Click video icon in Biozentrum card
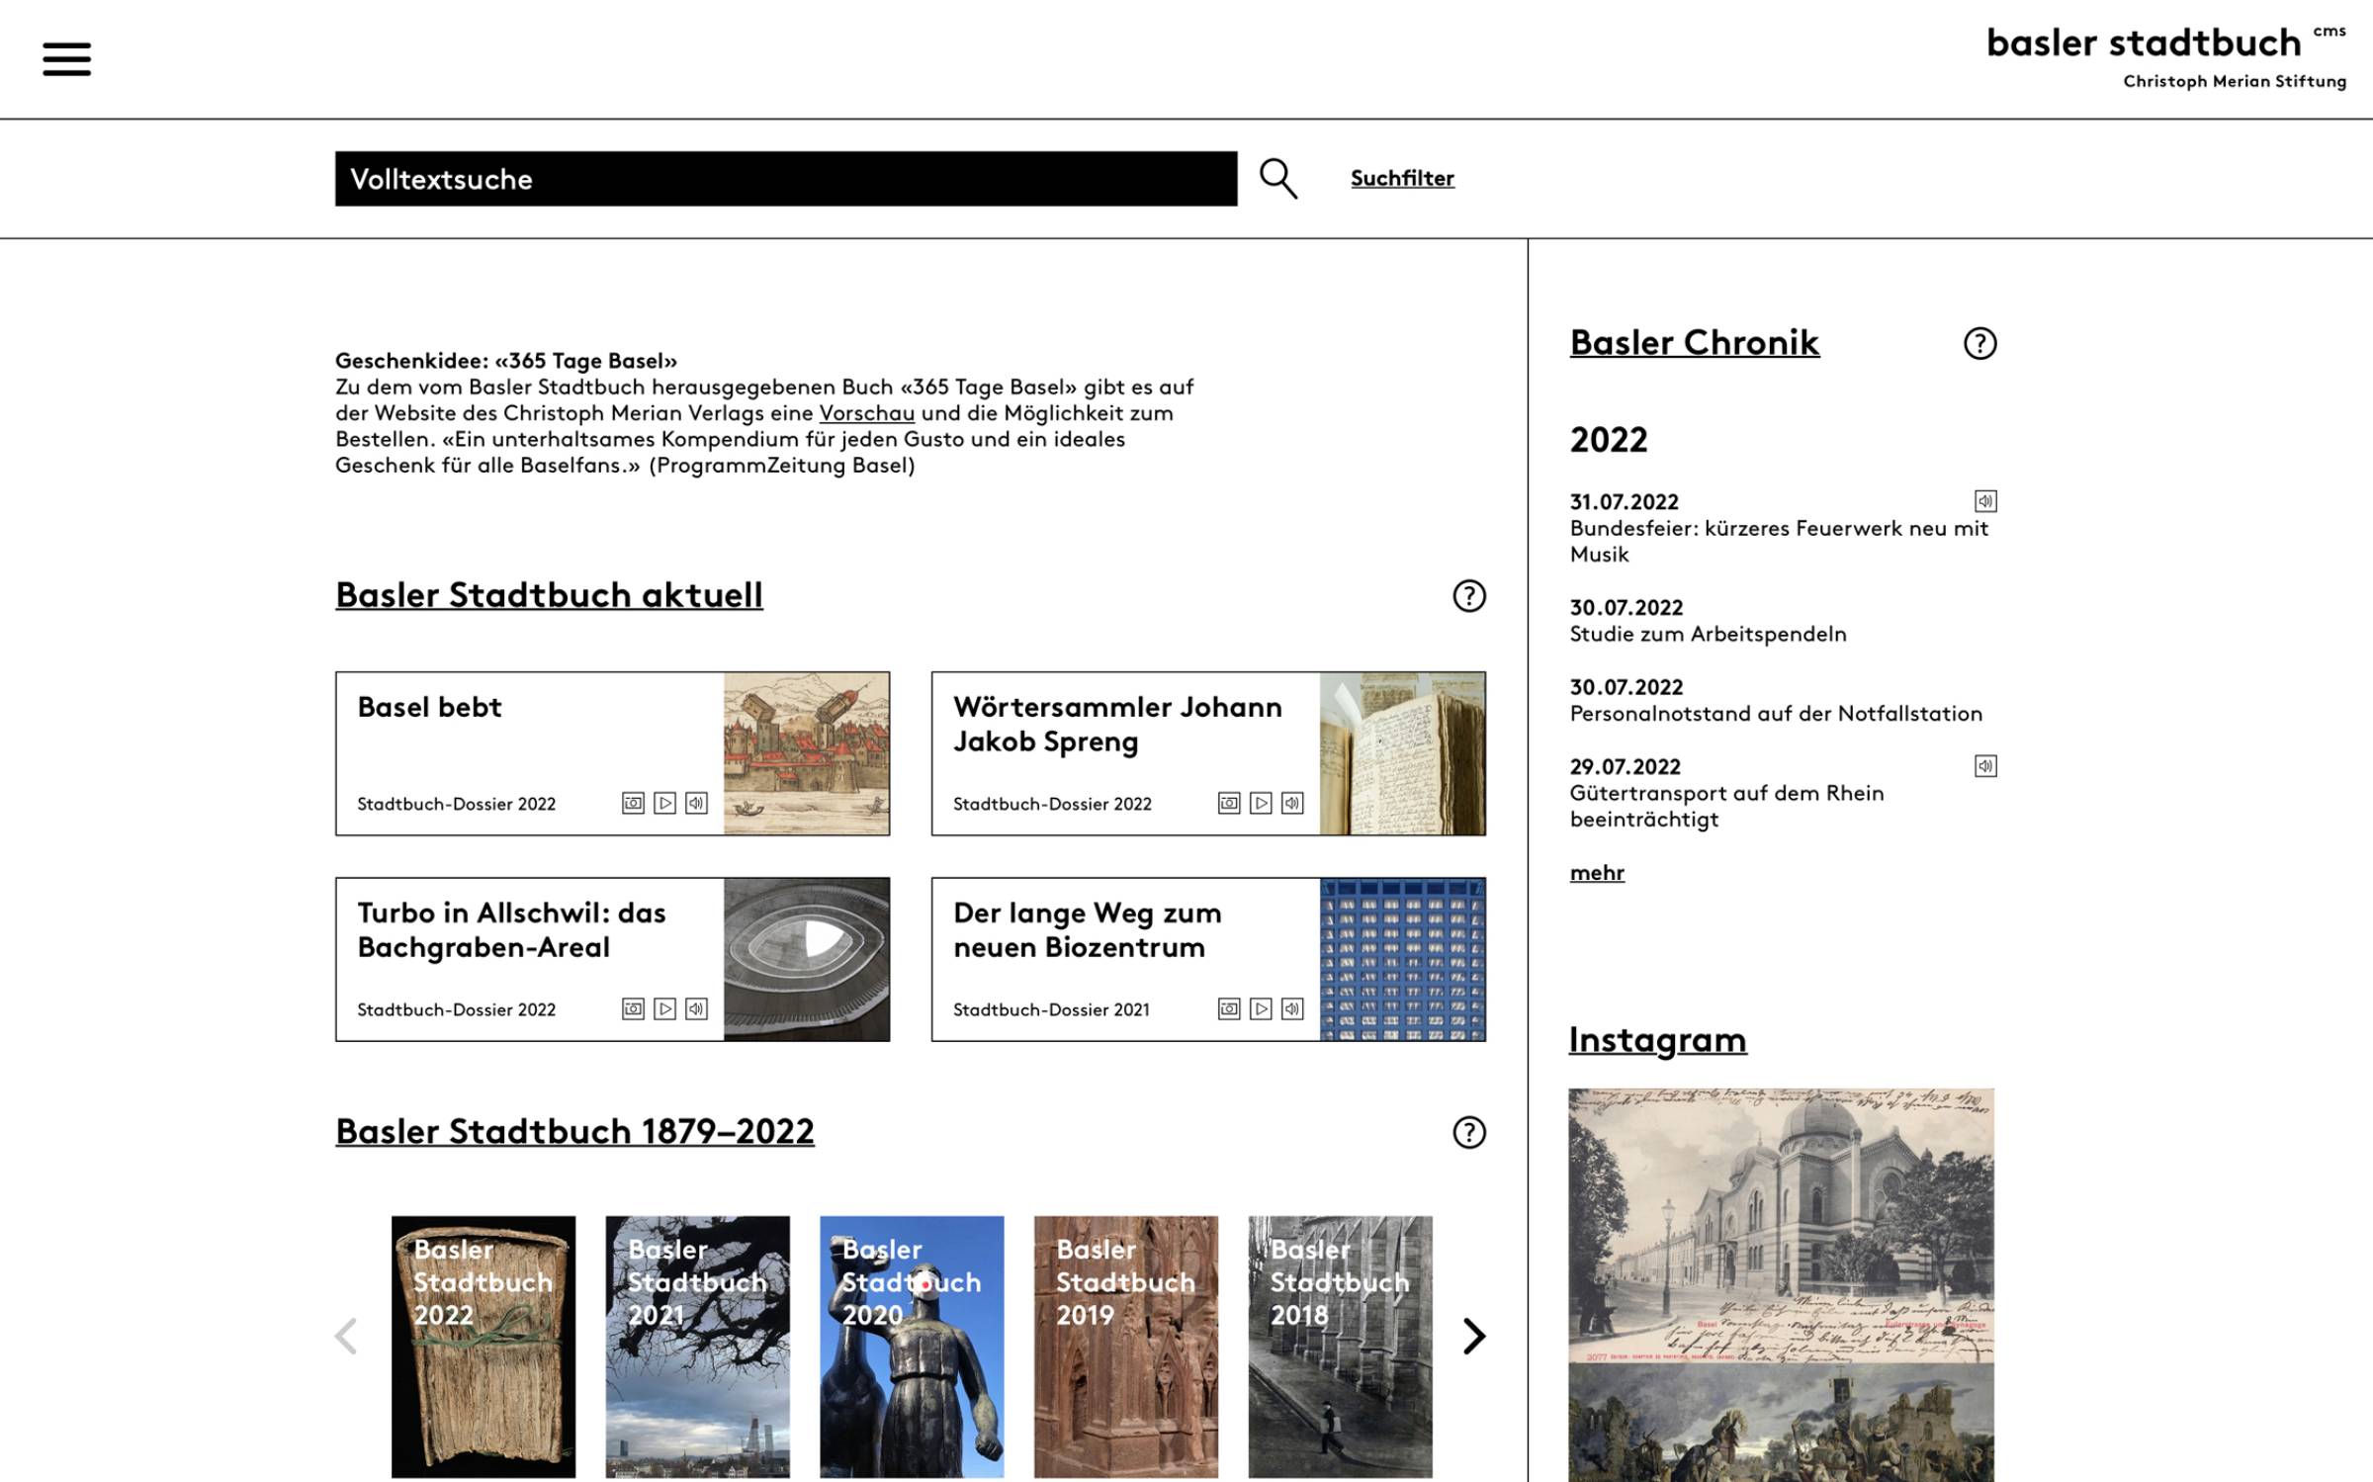This screenshot has width=2373, height=1482. click(x=1261, y=1008)
